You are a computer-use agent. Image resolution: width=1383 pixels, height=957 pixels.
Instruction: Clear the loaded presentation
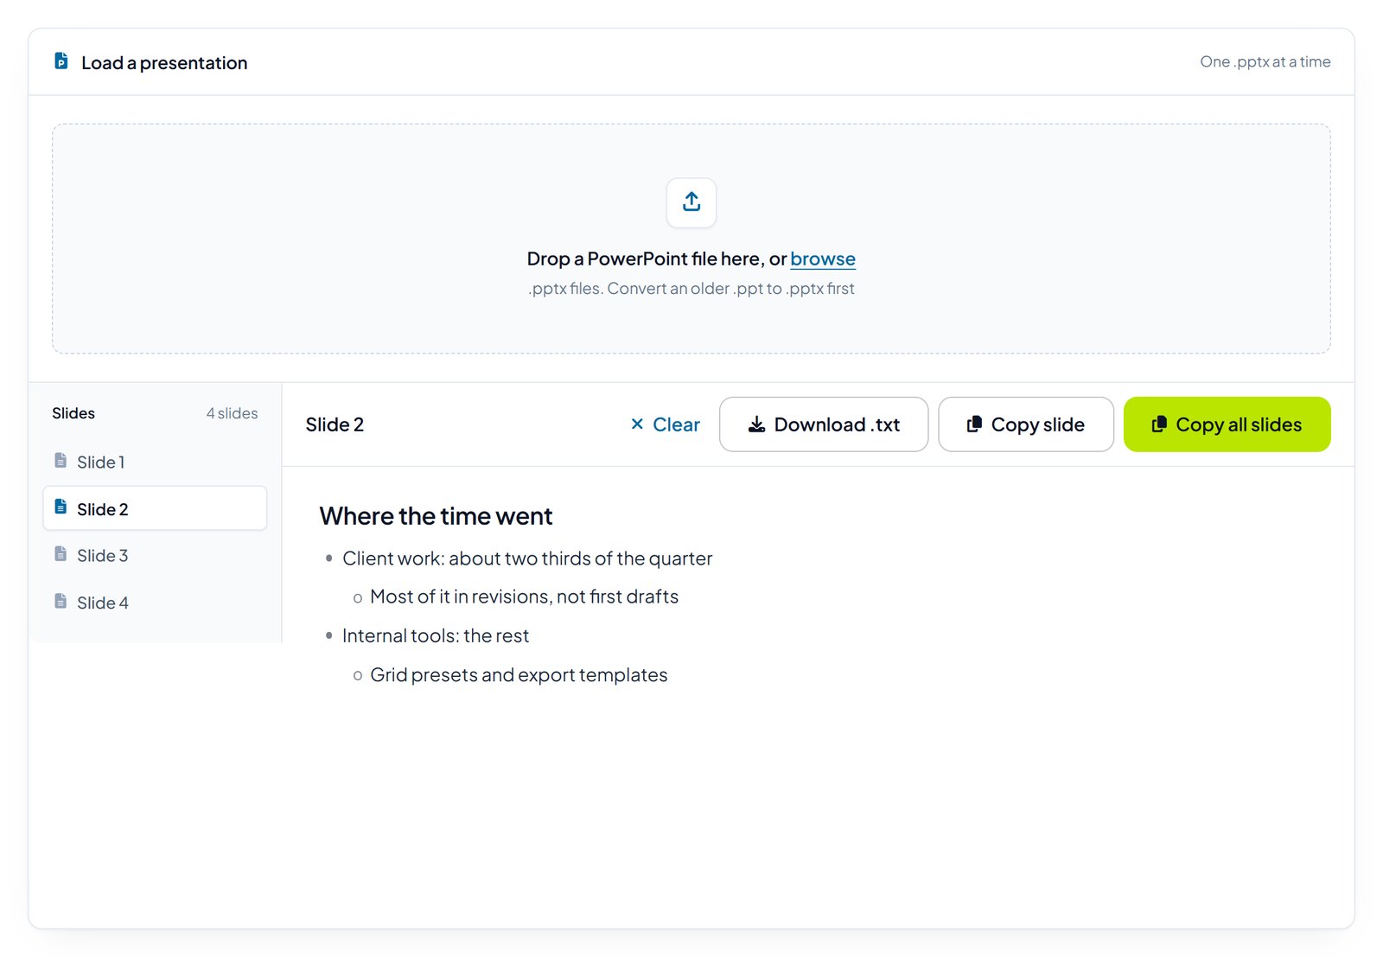click(666, 424)
